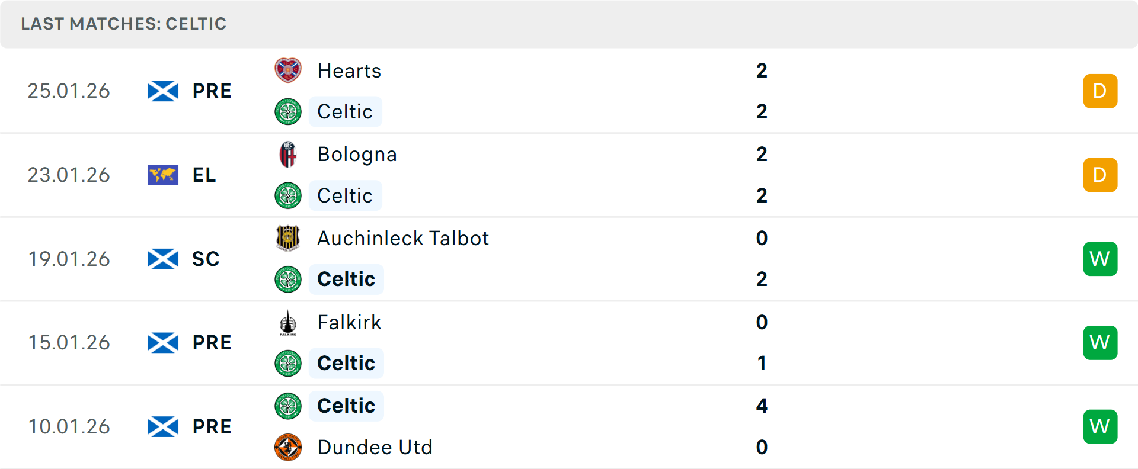1138x469 pixels.
Task: Click the date 19.01.26
Action: tap(69, 259)
